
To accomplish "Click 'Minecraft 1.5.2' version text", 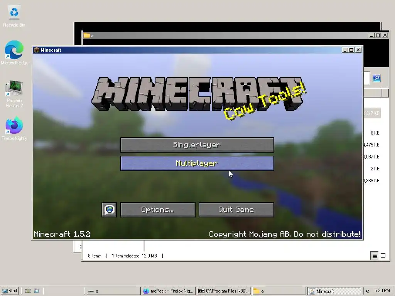I will 62,234.
